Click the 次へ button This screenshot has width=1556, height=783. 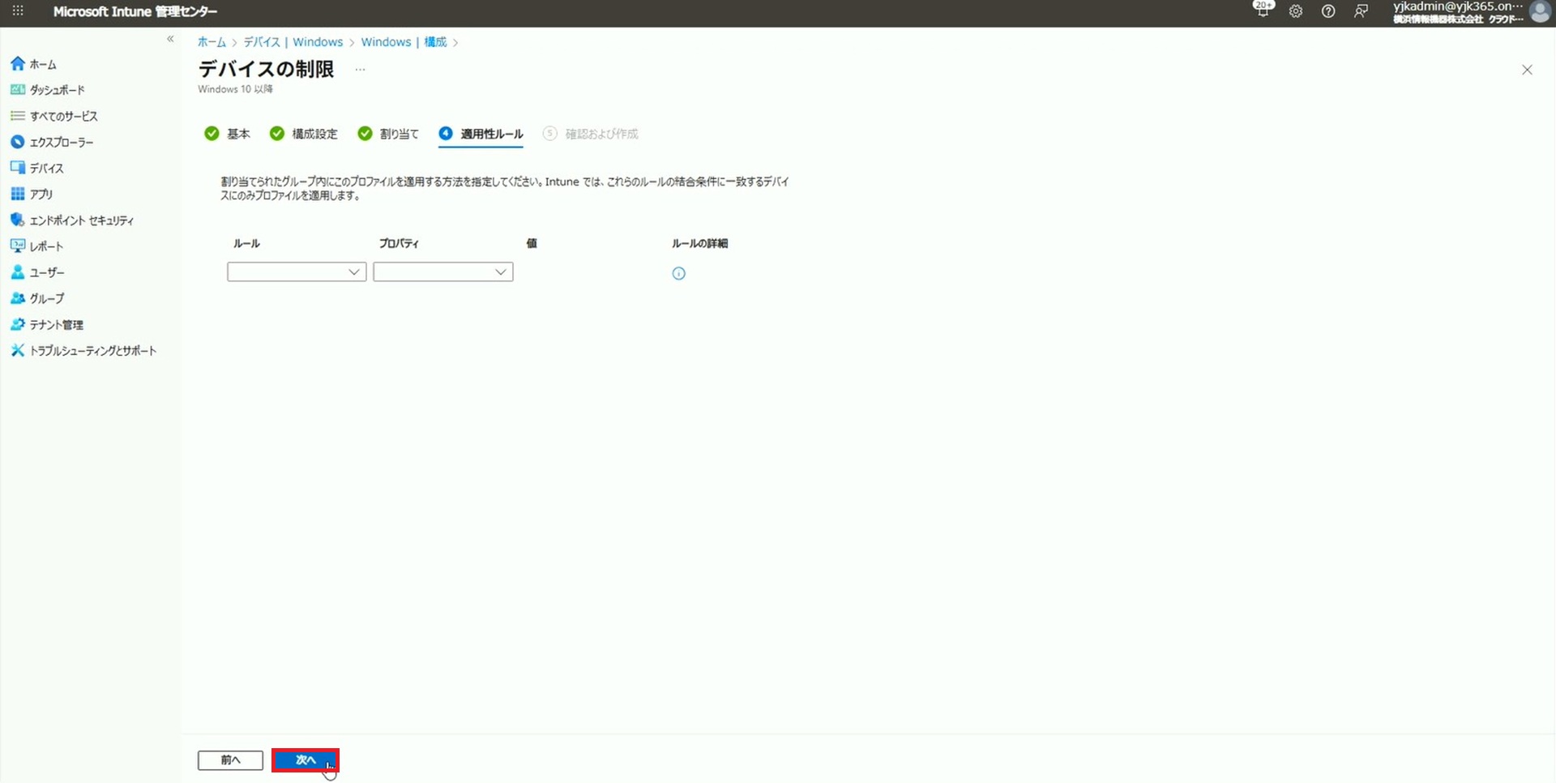tap(305, 760)
